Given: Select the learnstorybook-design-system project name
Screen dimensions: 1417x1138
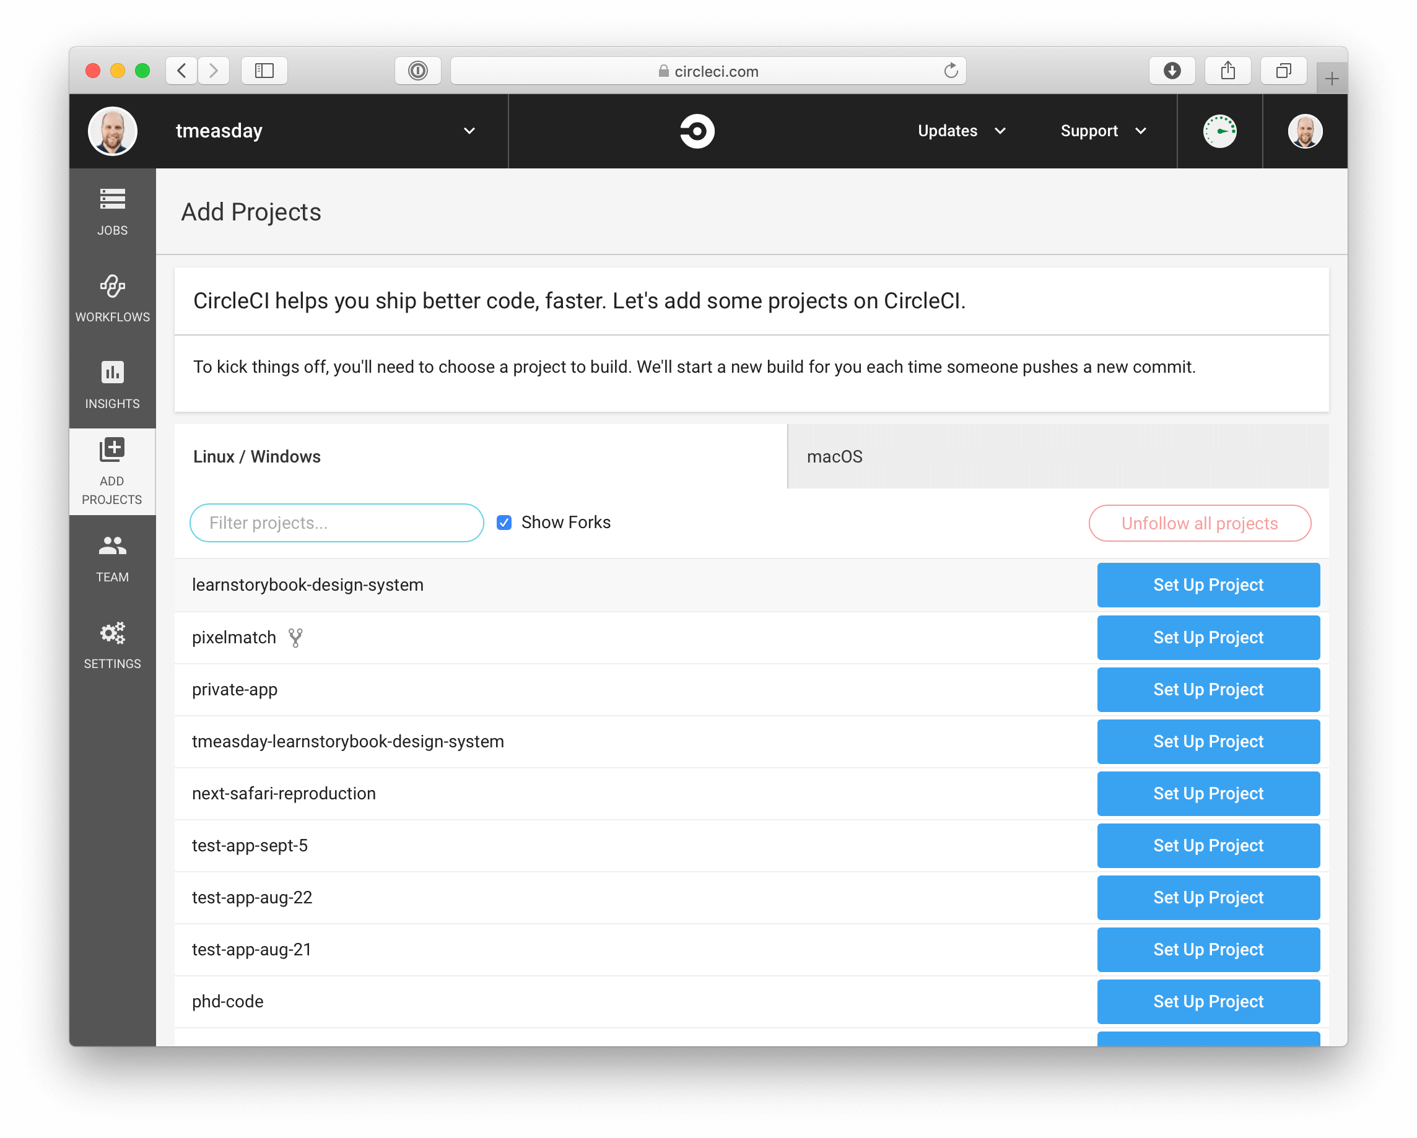Looking at the screenshot, I should (x=308, y=586).
